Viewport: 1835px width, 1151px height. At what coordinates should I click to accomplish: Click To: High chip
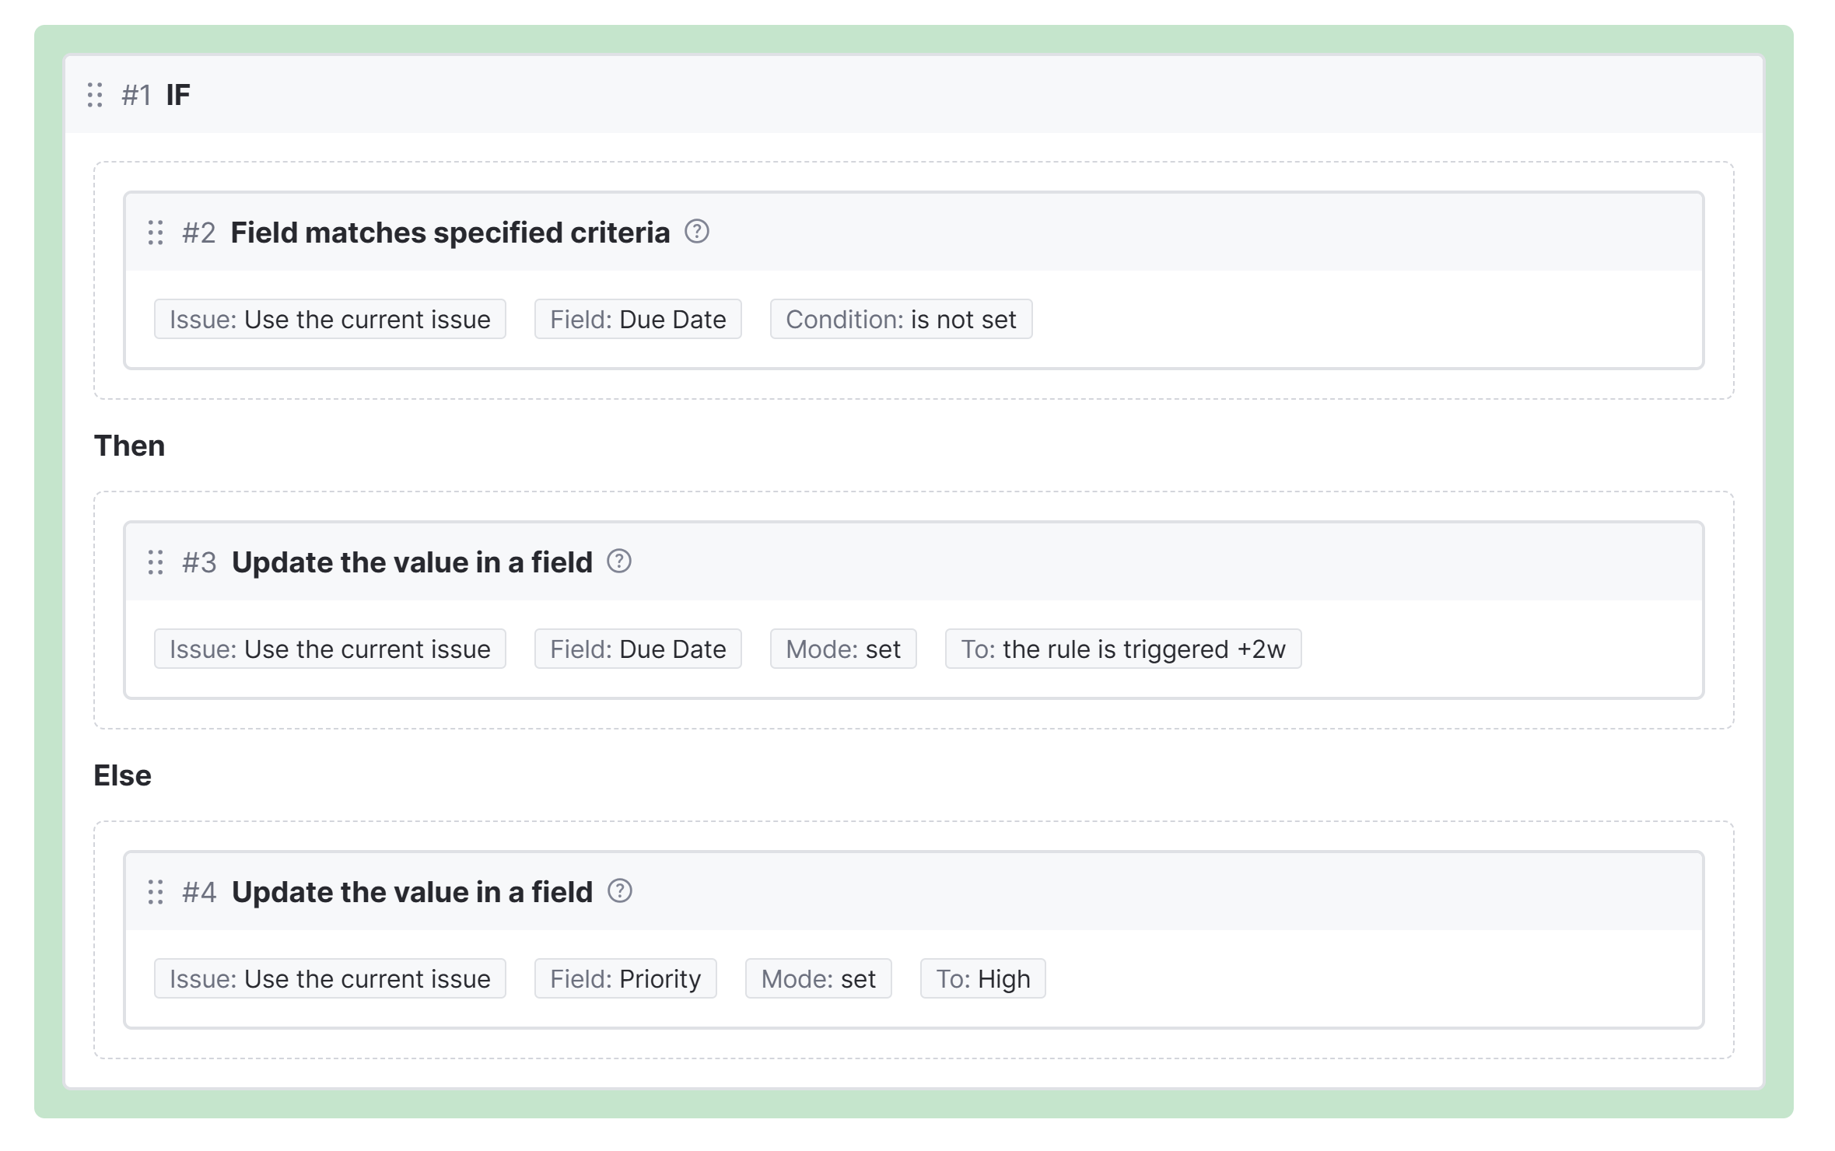pos(982,979)
